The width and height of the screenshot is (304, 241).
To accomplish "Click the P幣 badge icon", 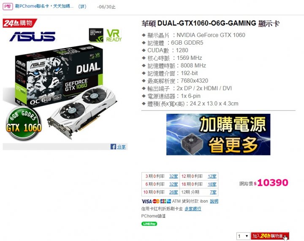I will [8, 7].
